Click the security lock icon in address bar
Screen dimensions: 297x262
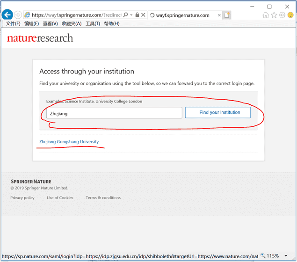click(x=137, y=15)
